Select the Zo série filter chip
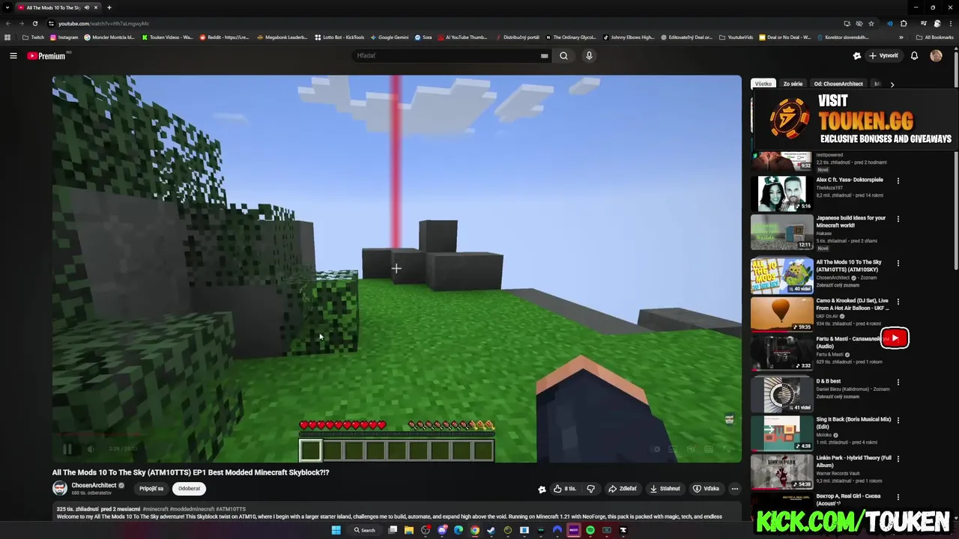This screenshot has height=539, width=959. (x=793, y=84)
